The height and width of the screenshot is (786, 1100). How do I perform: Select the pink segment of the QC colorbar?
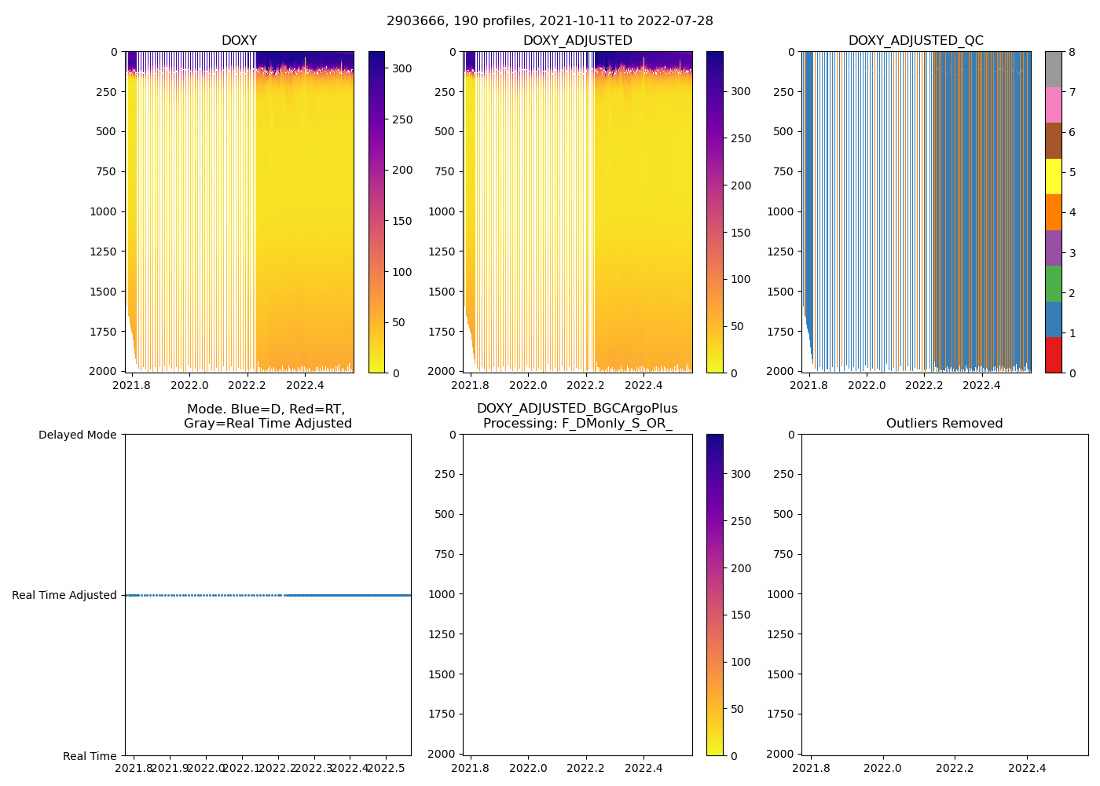[x=1053, y=105]
